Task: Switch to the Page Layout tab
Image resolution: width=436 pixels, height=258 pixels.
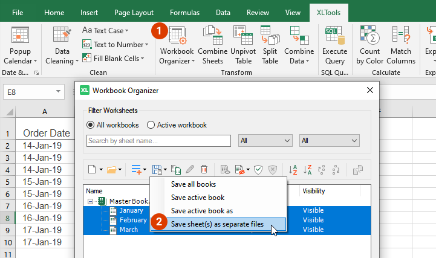Action: [x=134, y=13]
